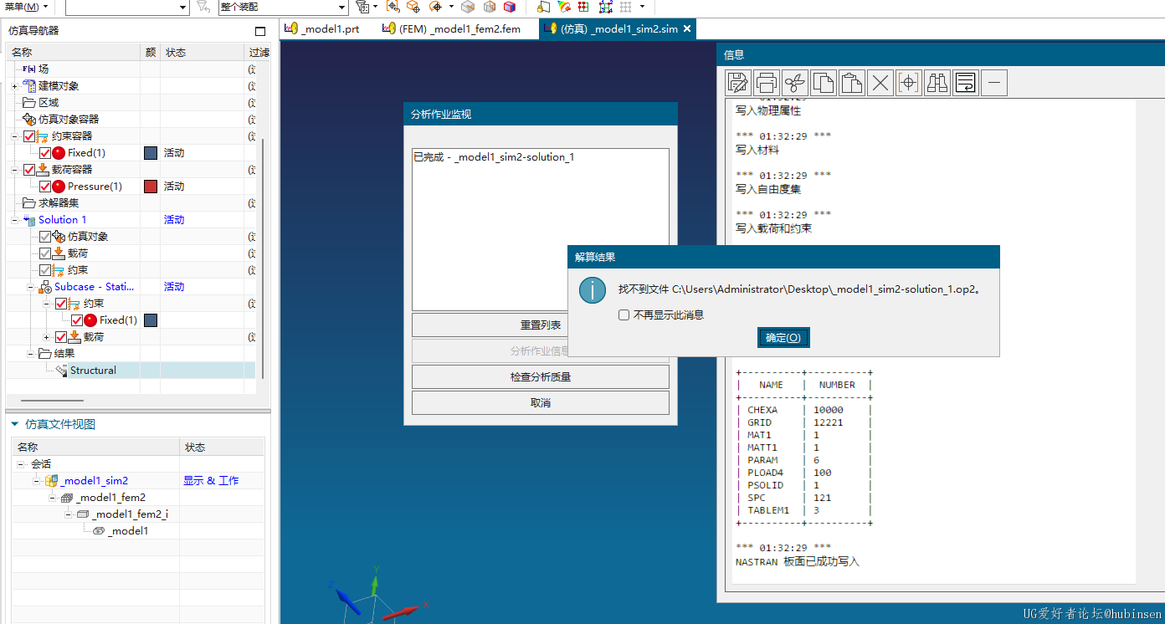Collapse the Solution 1 node
The height and width of the screenshot is (624, 1165).
pos(14,220)
